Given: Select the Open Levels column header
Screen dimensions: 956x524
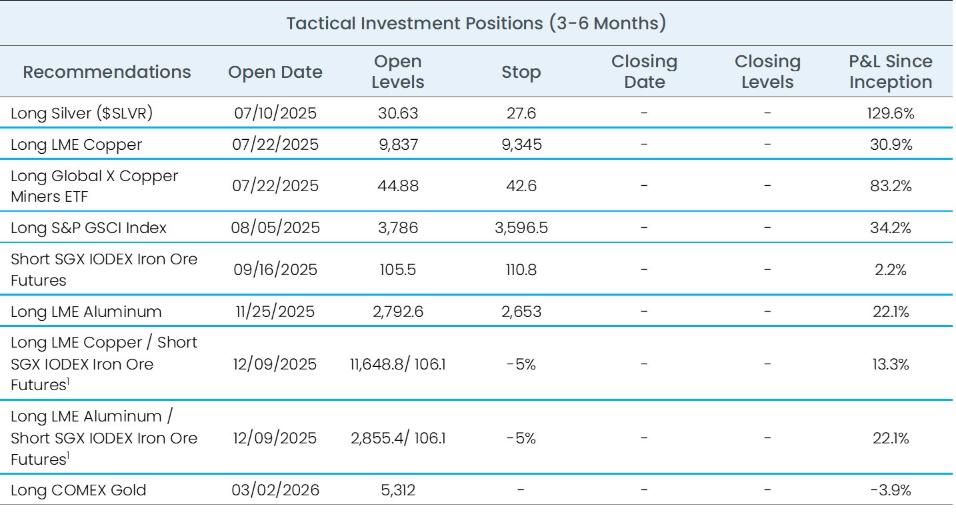Looking at the screenshot, I should [397, 72].
